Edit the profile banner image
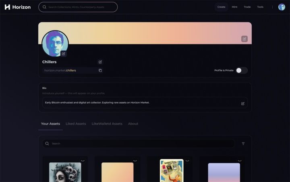The height and width of the screenshot is (182, 290). point(244,39)
